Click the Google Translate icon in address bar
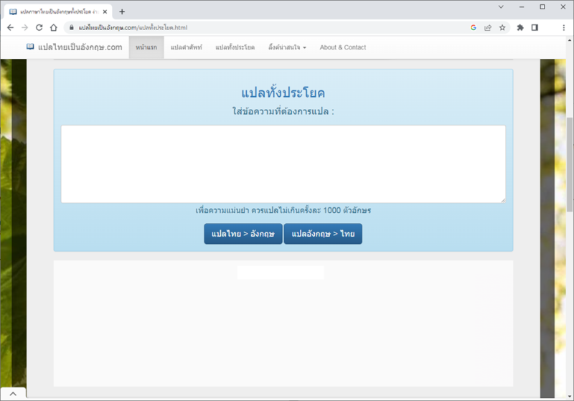 (474, 27)
